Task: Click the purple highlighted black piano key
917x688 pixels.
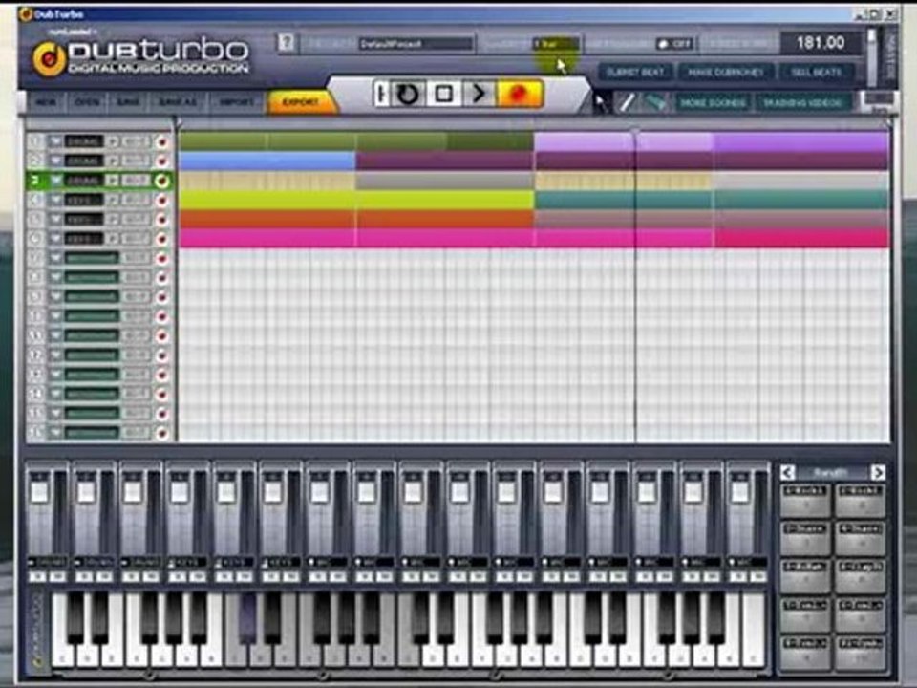Action: click(x=246, y=618)
